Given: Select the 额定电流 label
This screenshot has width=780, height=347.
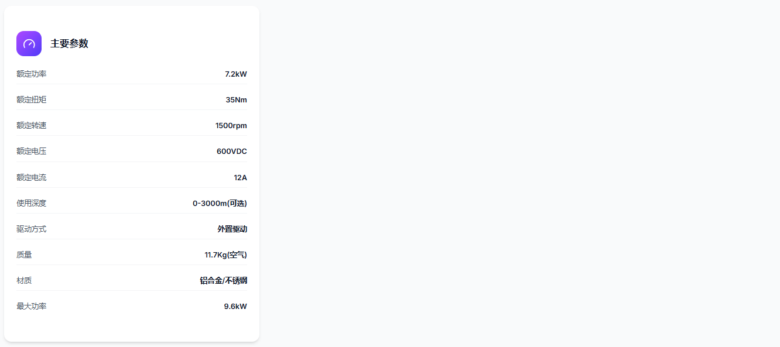Looking at the screenshot, I should point(32,178).
